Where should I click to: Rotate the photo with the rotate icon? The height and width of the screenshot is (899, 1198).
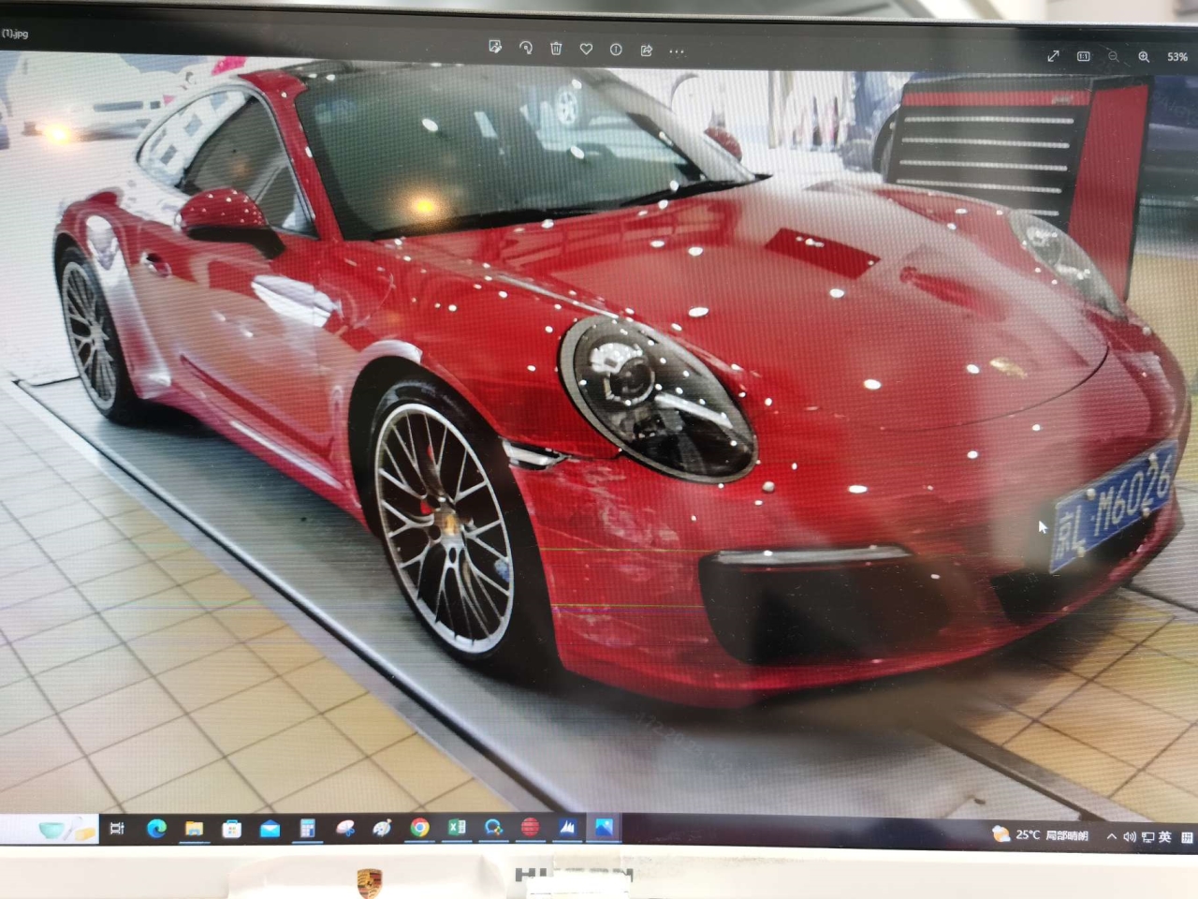[526, 48]
